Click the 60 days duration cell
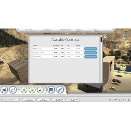Image resolution: width=131 pixels, height=131 pixels. pyautogui.click(x=78, y=53)
